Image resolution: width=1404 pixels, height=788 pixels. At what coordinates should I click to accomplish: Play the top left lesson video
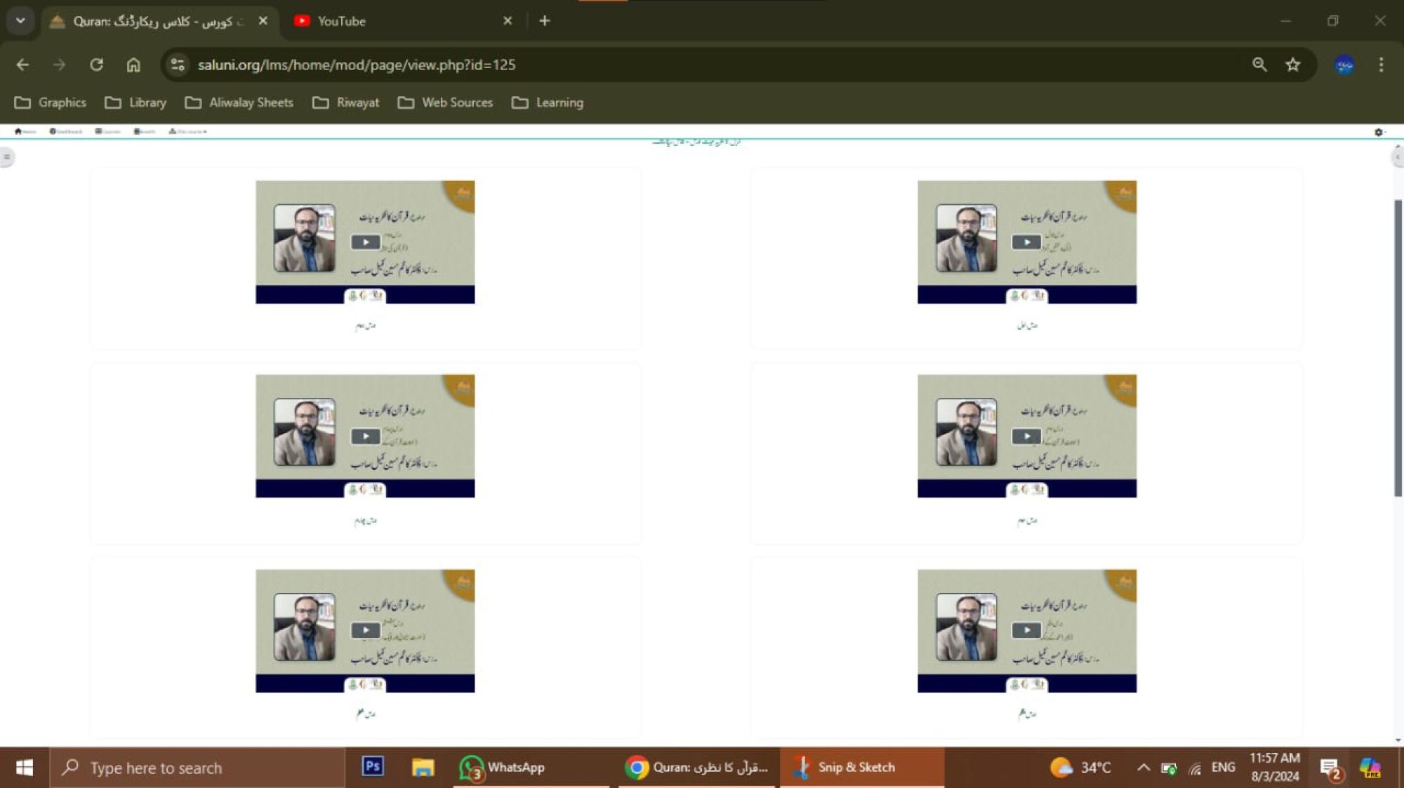click(x=365, y=242)
